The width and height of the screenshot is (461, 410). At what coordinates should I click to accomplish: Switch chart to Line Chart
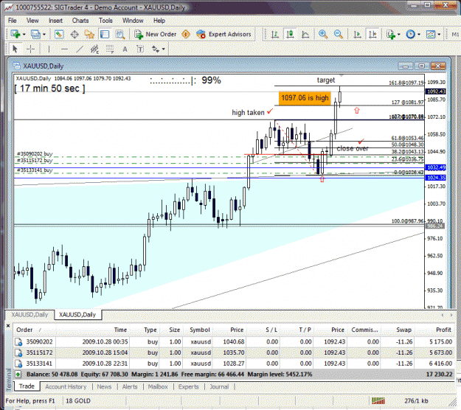point(305,35)
